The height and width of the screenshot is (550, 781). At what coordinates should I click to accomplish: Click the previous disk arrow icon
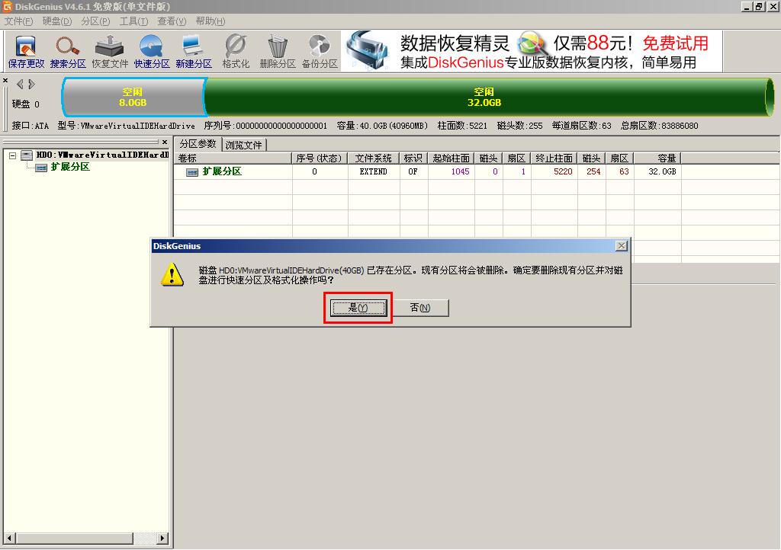click(20, 84)
